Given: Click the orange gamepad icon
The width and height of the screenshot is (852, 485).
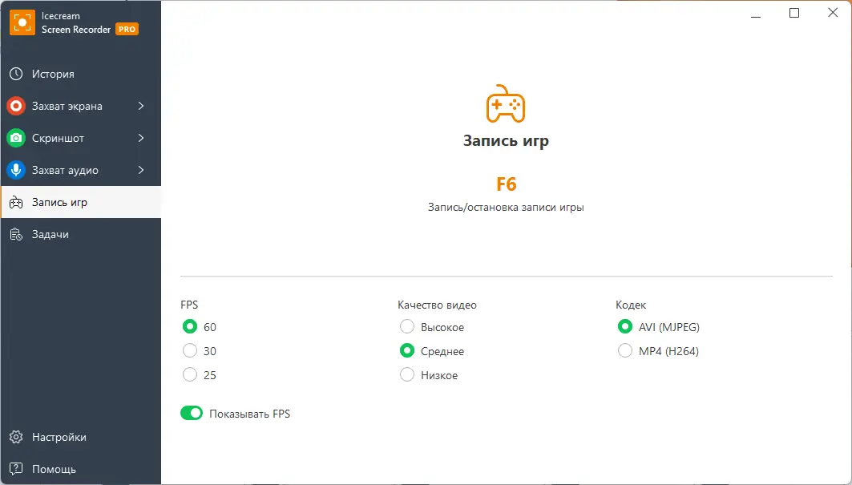Looking at the screenshot, I should point(506,104).
